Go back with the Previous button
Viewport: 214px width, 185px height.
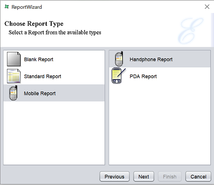point(115,176)
